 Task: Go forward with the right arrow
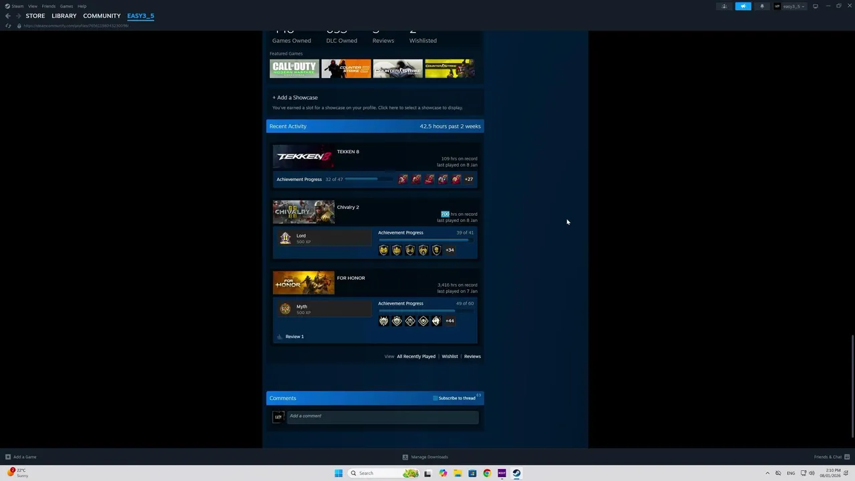pos(18,16)
